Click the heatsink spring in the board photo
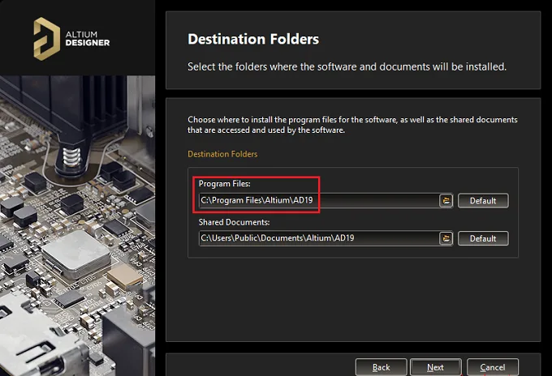Screen dimensions: 552x376 pos(71,157)
